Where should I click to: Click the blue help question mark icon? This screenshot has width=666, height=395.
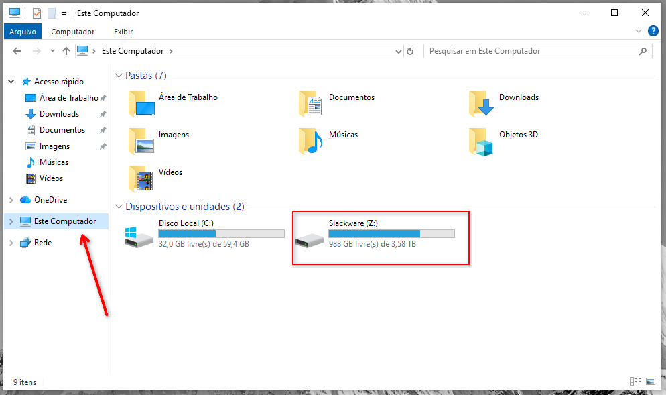(x=653, y=31)
